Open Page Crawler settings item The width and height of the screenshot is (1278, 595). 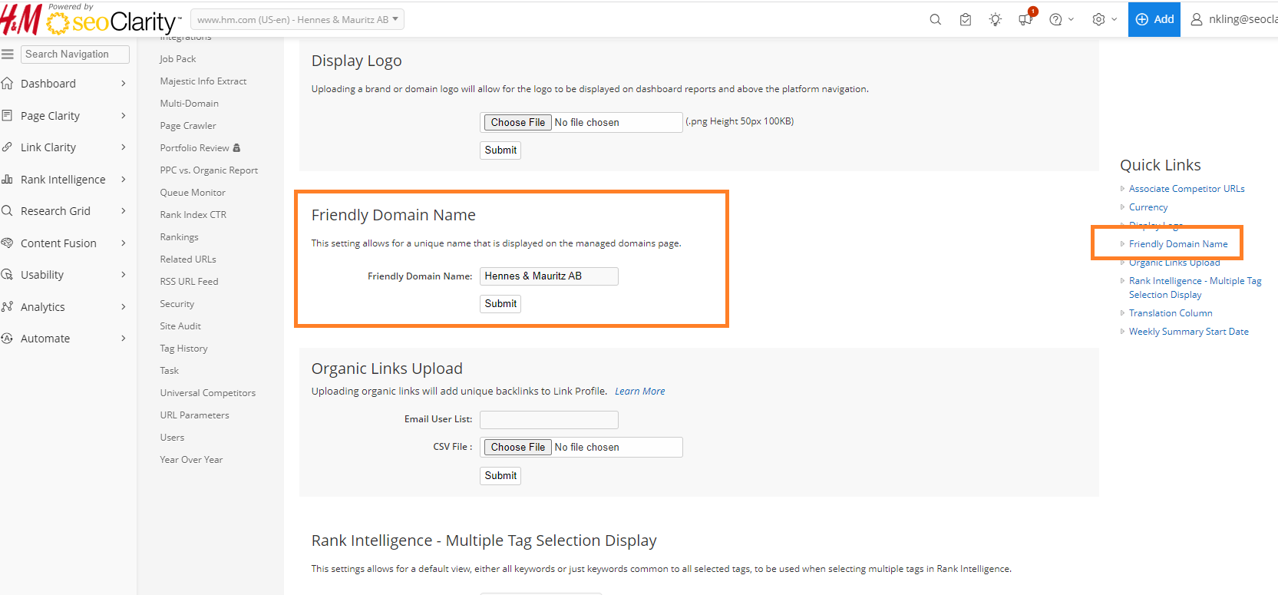click(188, 126)
